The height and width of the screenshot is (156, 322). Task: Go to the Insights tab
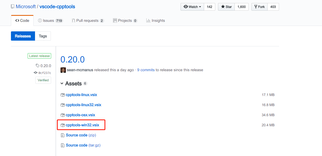155,20
